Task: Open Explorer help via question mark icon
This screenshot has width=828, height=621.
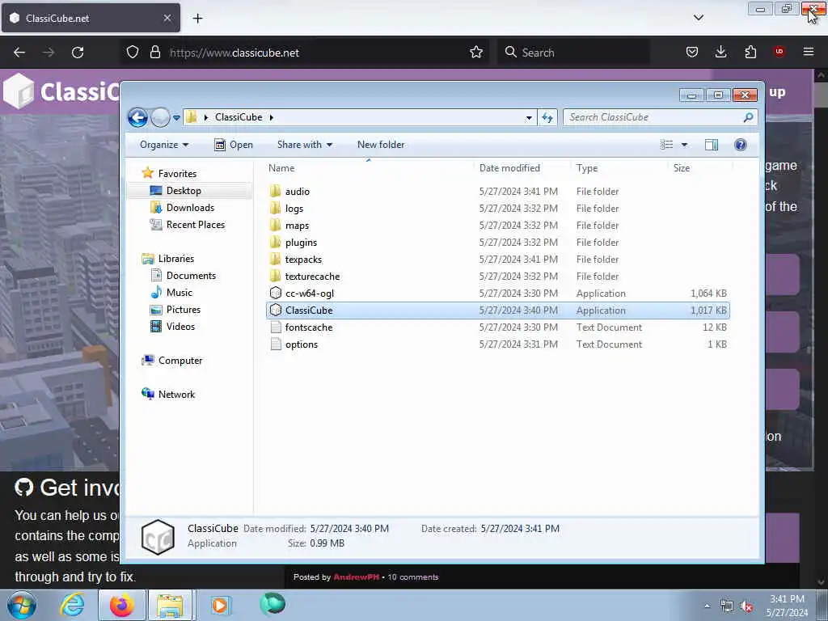Action: tap(741, 145)
